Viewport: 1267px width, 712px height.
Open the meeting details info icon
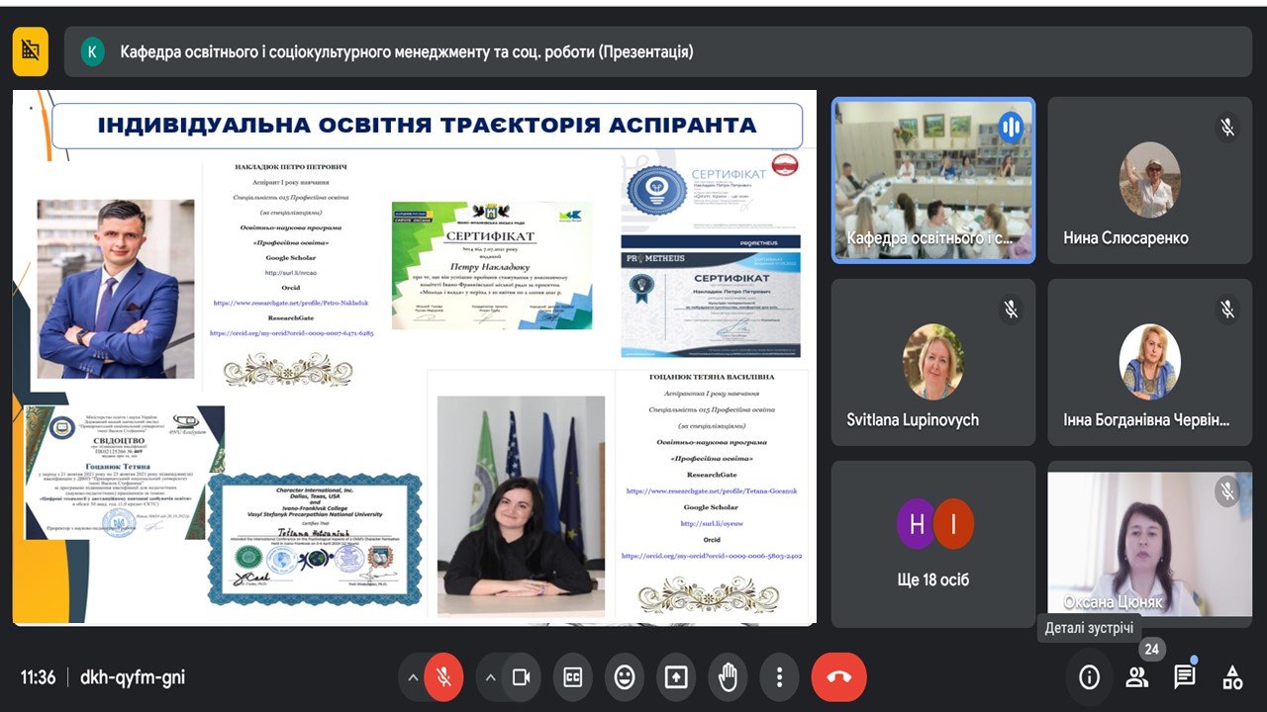point(1089,677)
